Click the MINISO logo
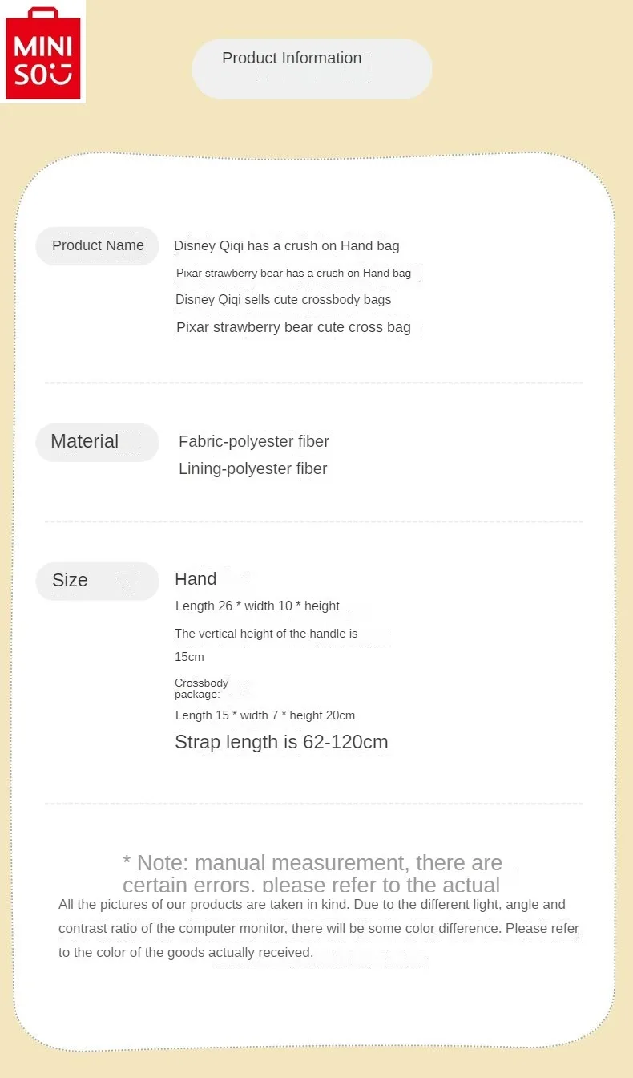This screenshot has width=633, height=1078. click(43, 53)
